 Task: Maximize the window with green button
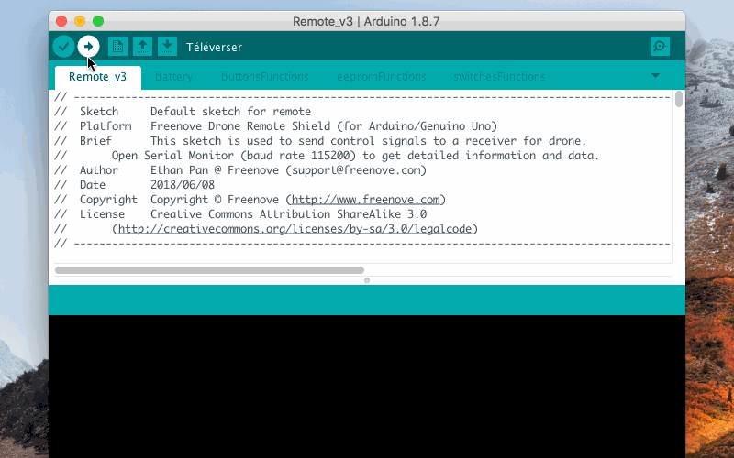click(x=98, y=21)
